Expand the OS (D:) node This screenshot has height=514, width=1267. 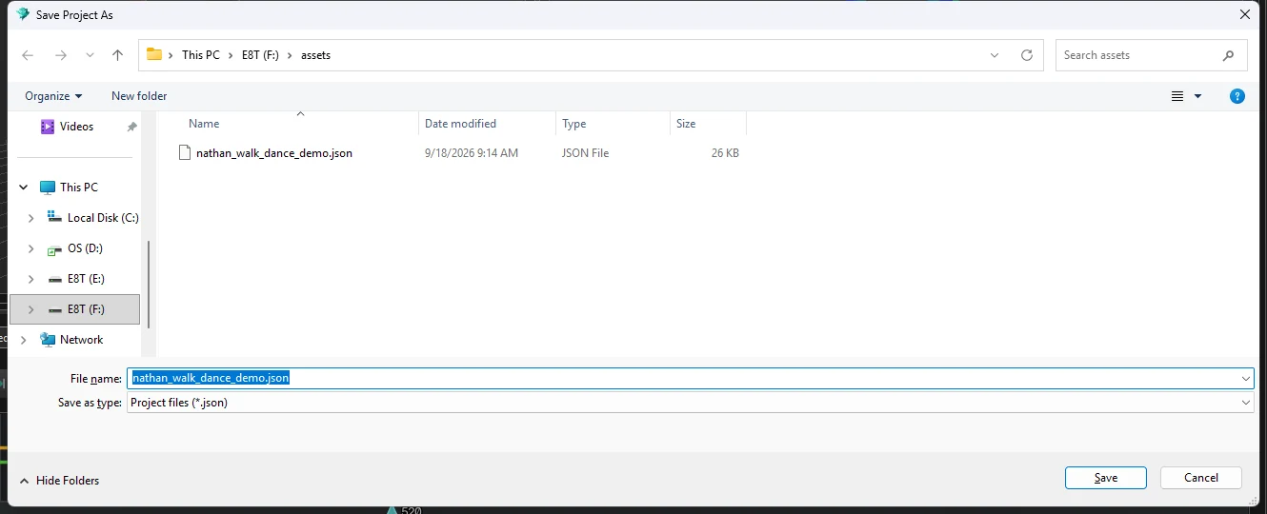(x=30, y=248)
